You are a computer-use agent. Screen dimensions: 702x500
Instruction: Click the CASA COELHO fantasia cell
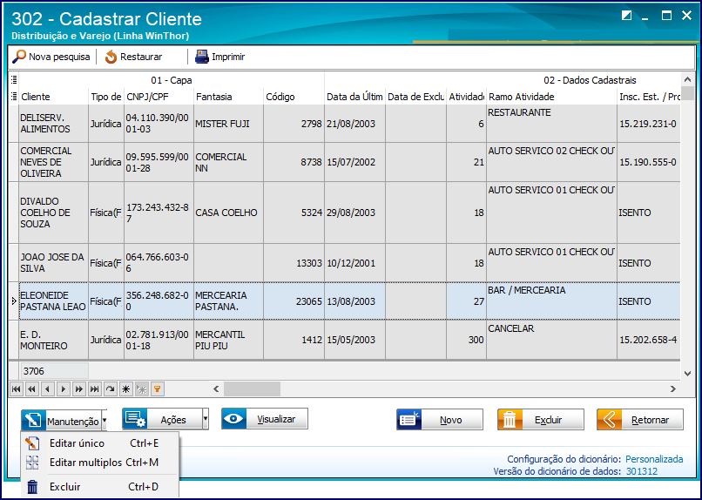229,213
